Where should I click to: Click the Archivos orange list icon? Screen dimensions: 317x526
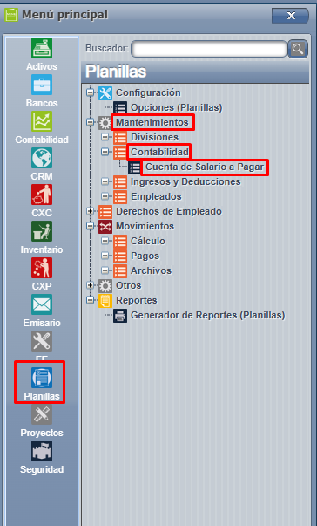[x=120, y=271]
